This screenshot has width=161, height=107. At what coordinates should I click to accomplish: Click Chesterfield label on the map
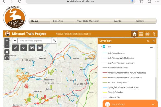click(x=49, y=80)
